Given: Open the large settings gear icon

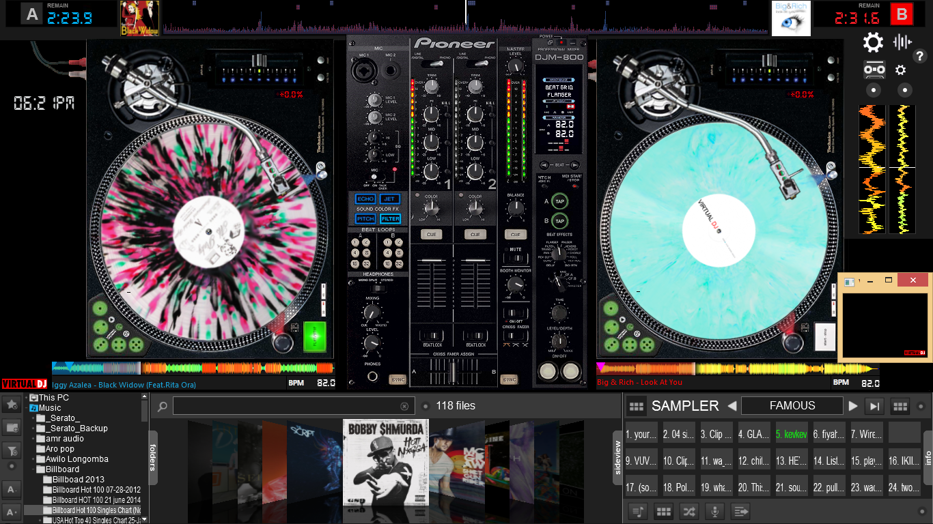Looking at the screenshot, I should 873,42.
